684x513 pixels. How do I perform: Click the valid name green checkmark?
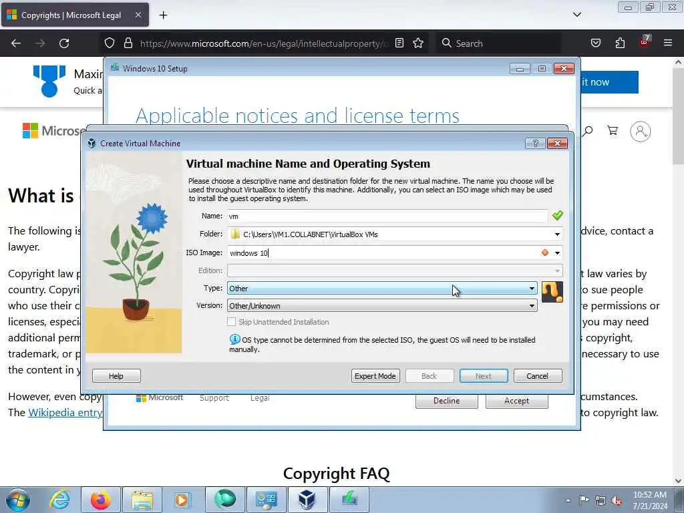coord(558,216)
